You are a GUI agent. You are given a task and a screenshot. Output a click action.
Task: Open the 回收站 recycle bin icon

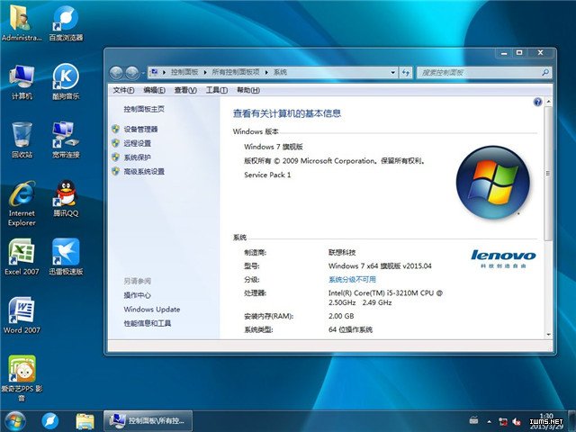point(22,140)
